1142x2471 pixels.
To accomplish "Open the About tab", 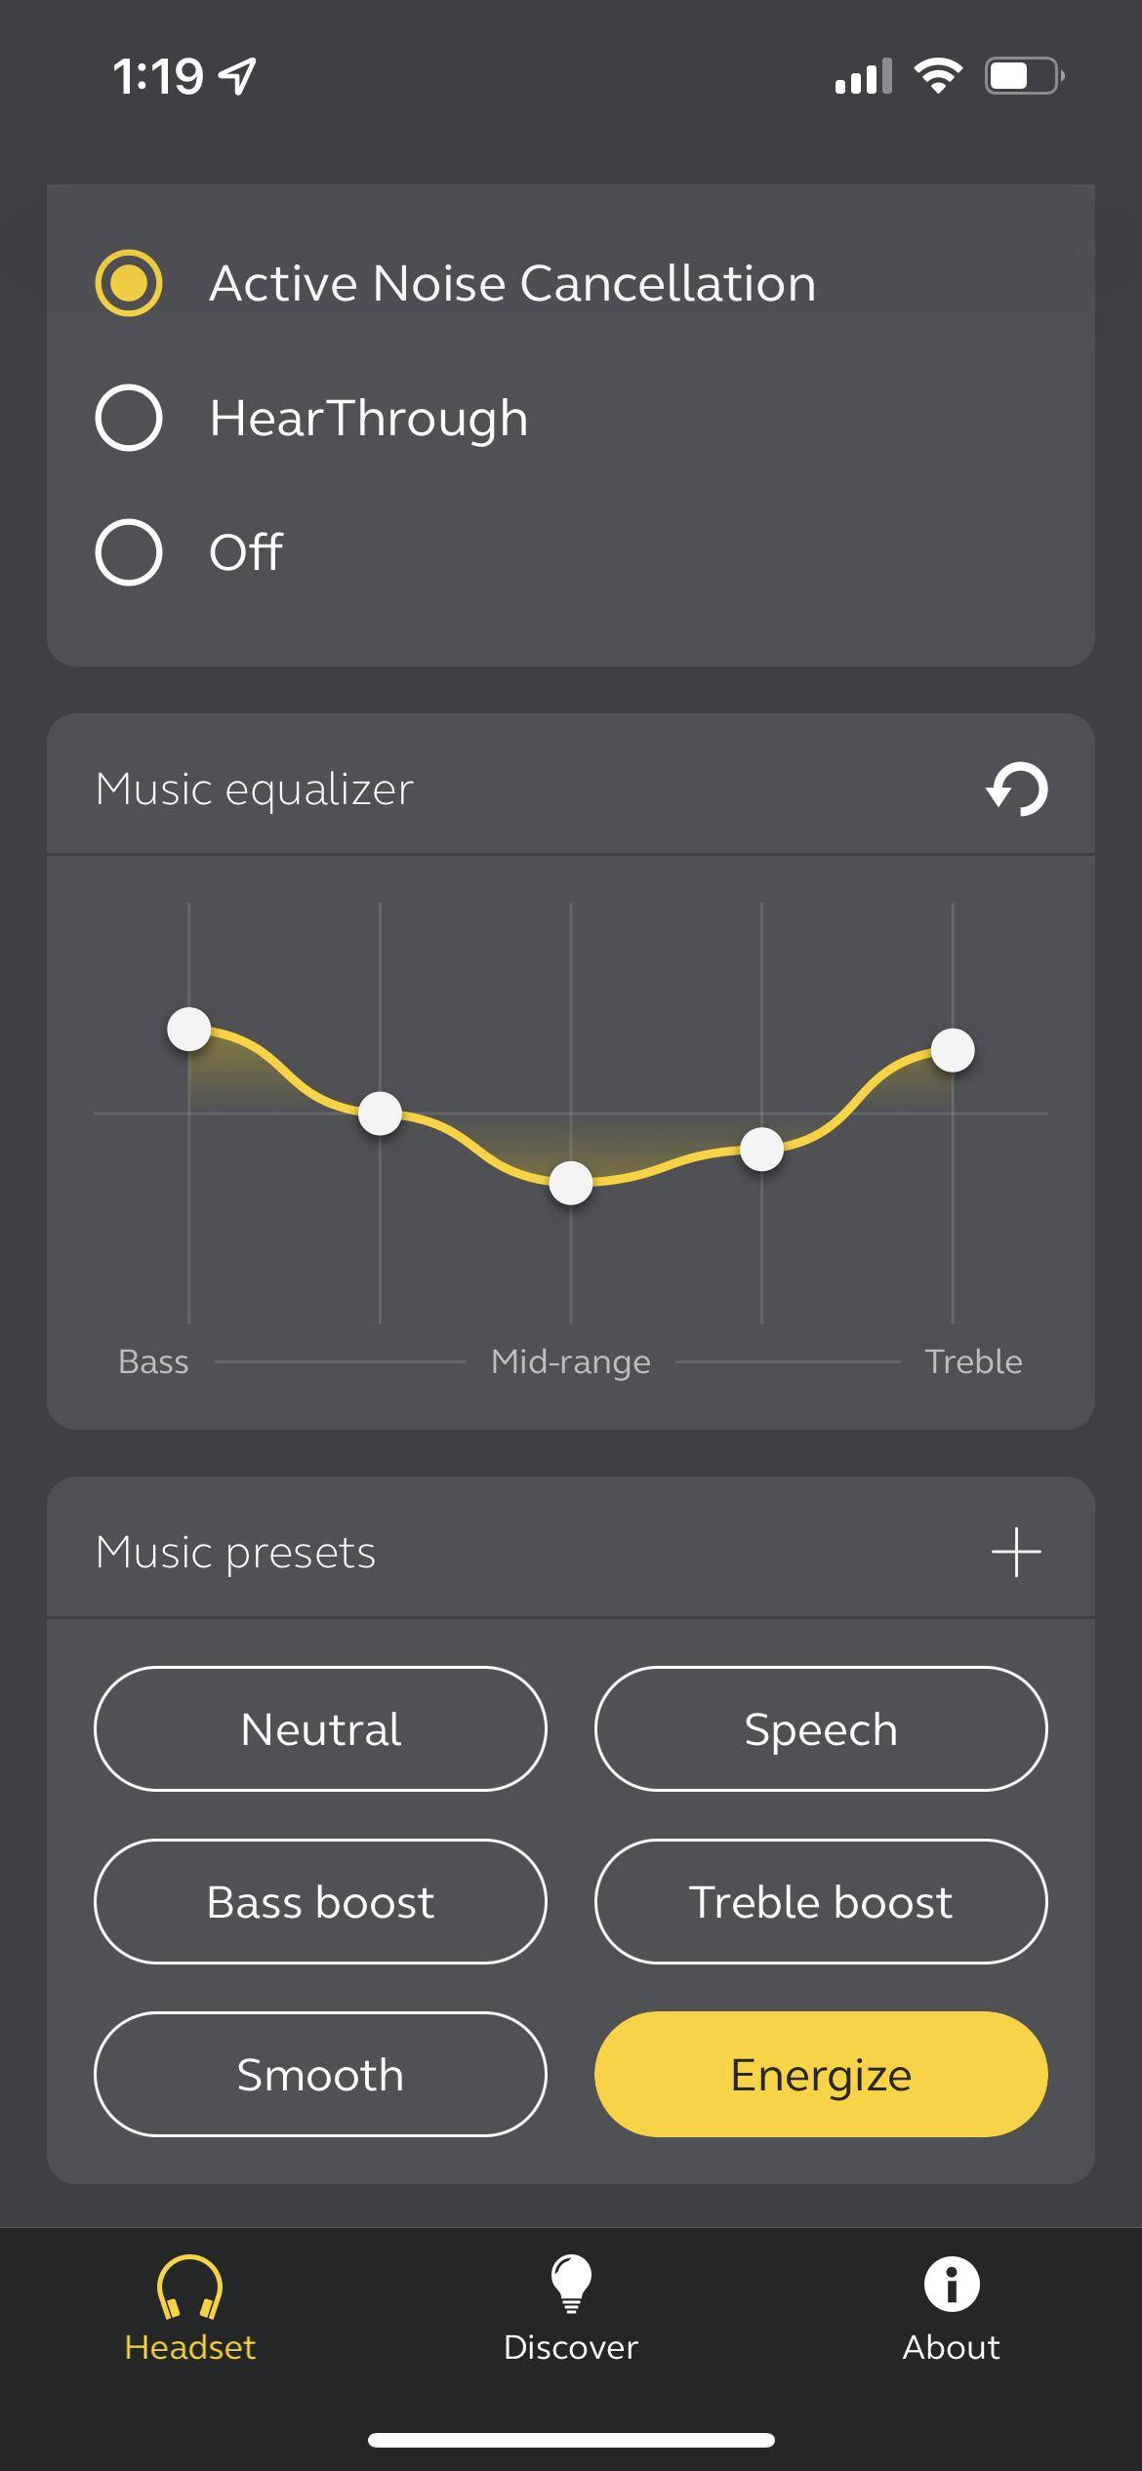I will coord(951,2309).
